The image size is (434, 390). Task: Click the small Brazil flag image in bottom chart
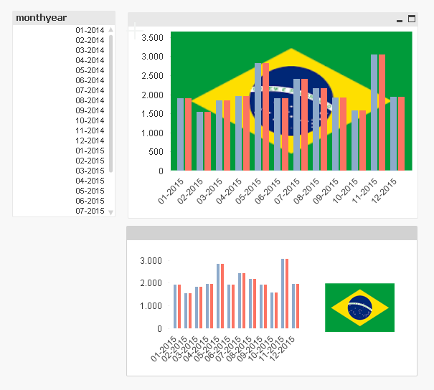click(359, 308)
